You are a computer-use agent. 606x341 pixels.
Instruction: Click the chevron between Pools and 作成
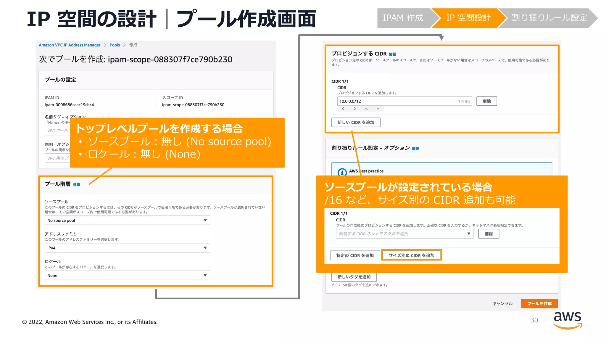coord(124,45)
